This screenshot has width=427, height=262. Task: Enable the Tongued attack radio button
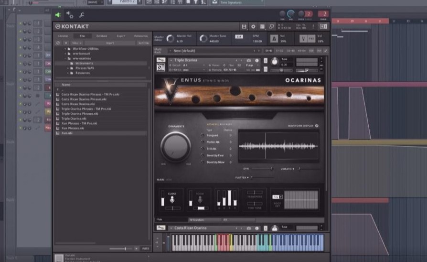pos(203,135)
